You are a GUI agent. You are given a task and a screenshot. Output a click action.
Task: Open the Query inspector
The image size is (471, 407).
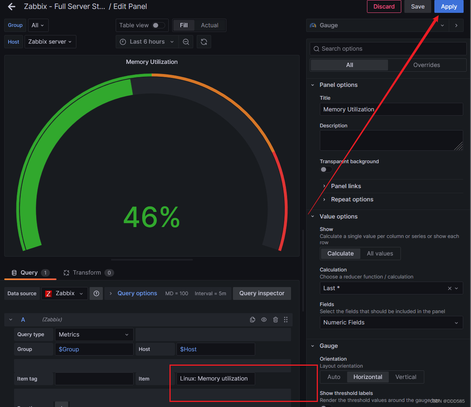pos(262,293)
